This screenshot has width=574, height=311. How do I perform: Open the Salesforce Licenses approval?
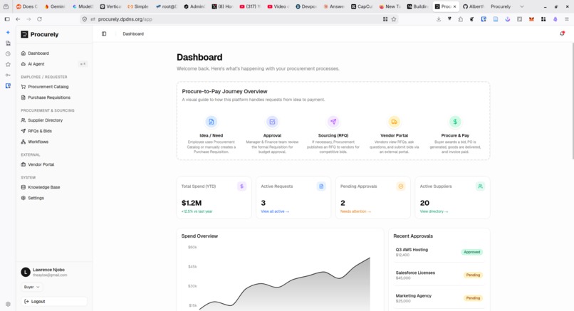439,275
